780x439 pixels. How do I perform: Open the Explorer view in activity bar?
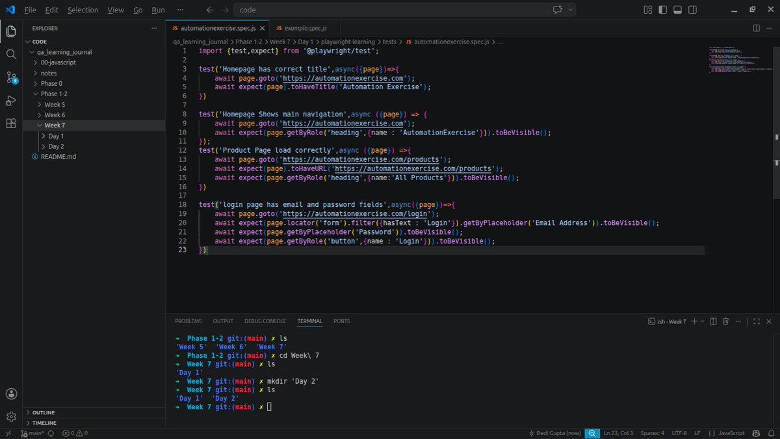[11, 31]
